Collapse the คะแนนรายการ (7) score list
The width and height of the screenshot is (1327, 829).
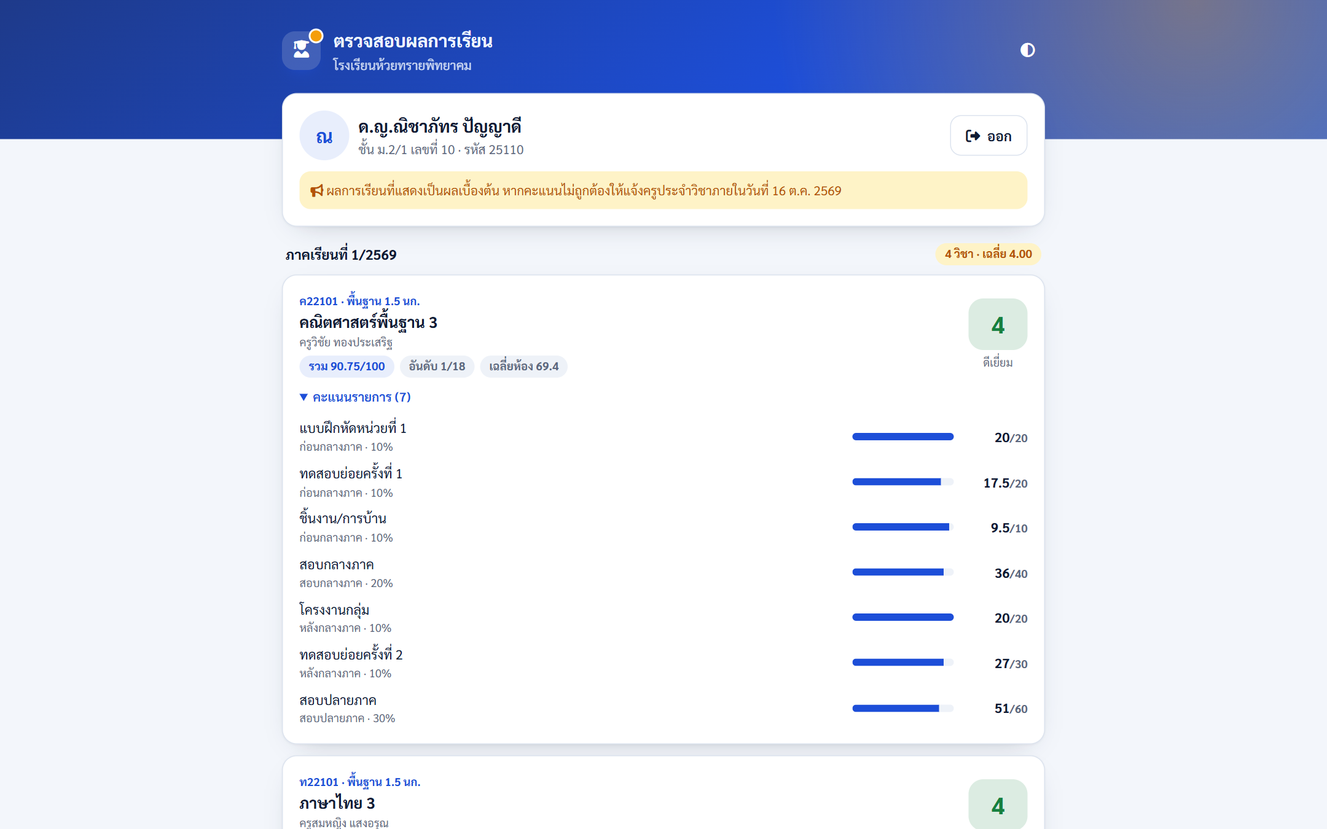tap(355, 397)
